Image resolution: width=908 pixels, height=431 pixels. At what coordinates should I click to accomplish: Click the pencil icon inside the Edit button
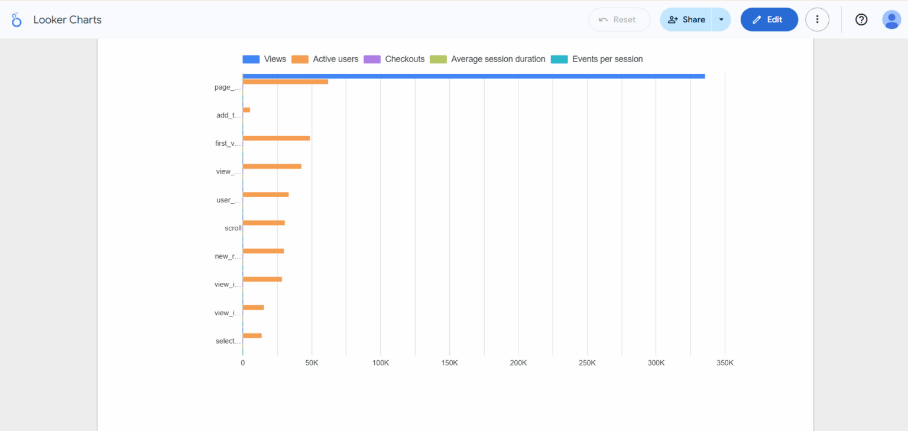click(x=757, y=19)
